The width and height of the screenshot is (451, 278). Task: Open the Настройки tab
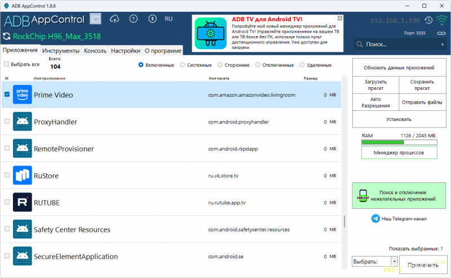point(125,51)
